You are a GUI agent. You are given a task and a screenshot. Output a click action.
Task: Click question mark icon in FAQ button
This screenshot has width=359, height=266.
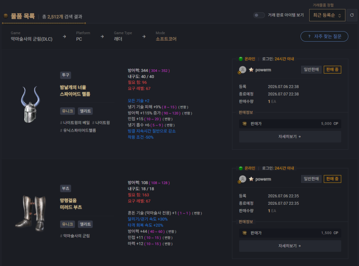(309, 36)
